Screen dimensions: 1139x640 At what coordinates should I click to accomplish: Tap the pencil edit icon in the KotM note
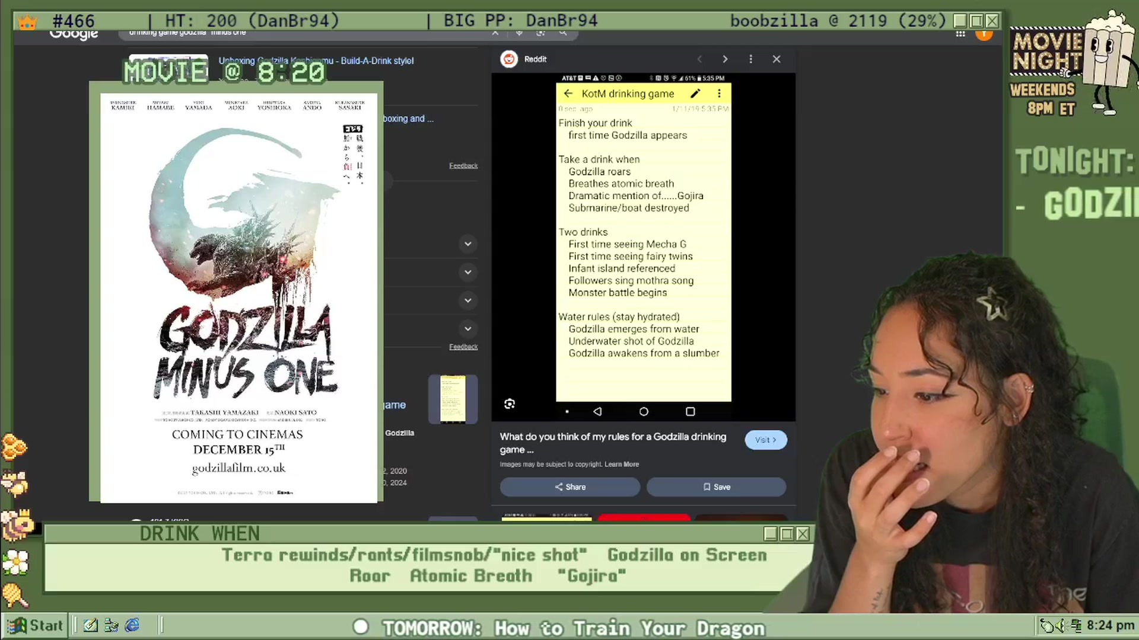click(x=695, y=94)
